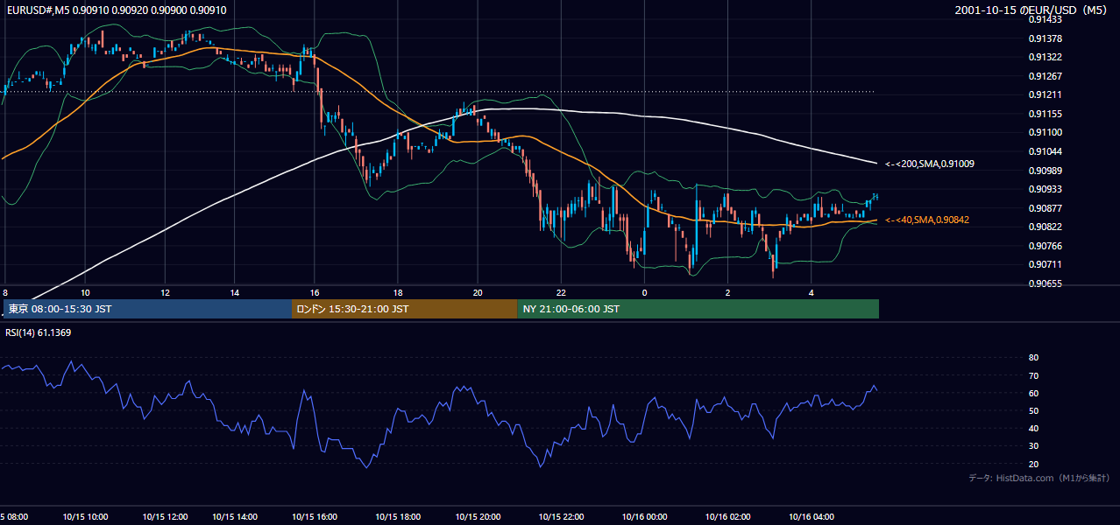The image size is (1120, 525).
Task: Click bottom date label 10/16 00:00
Action: tap(644, 517)
